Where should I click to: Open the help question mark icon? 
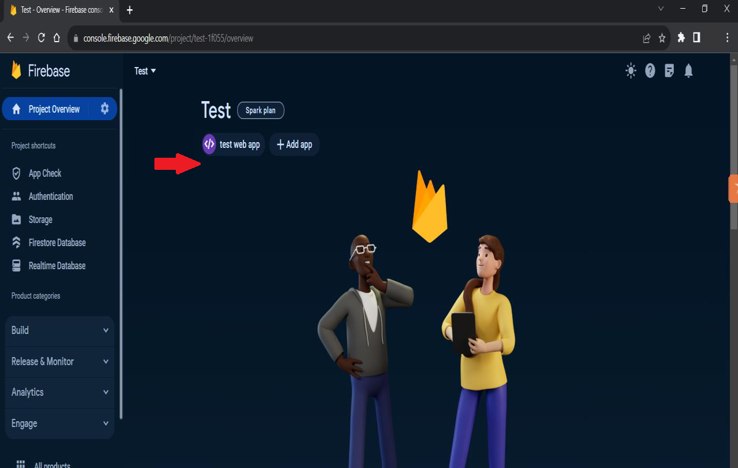coord(650,71)
